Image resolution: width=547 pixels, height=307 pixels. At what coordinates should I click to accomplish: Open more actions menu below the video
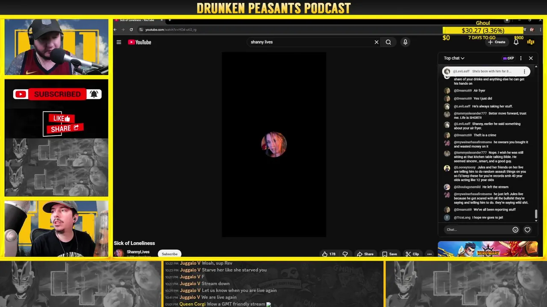pyautogui.click(x=429, y=254)
